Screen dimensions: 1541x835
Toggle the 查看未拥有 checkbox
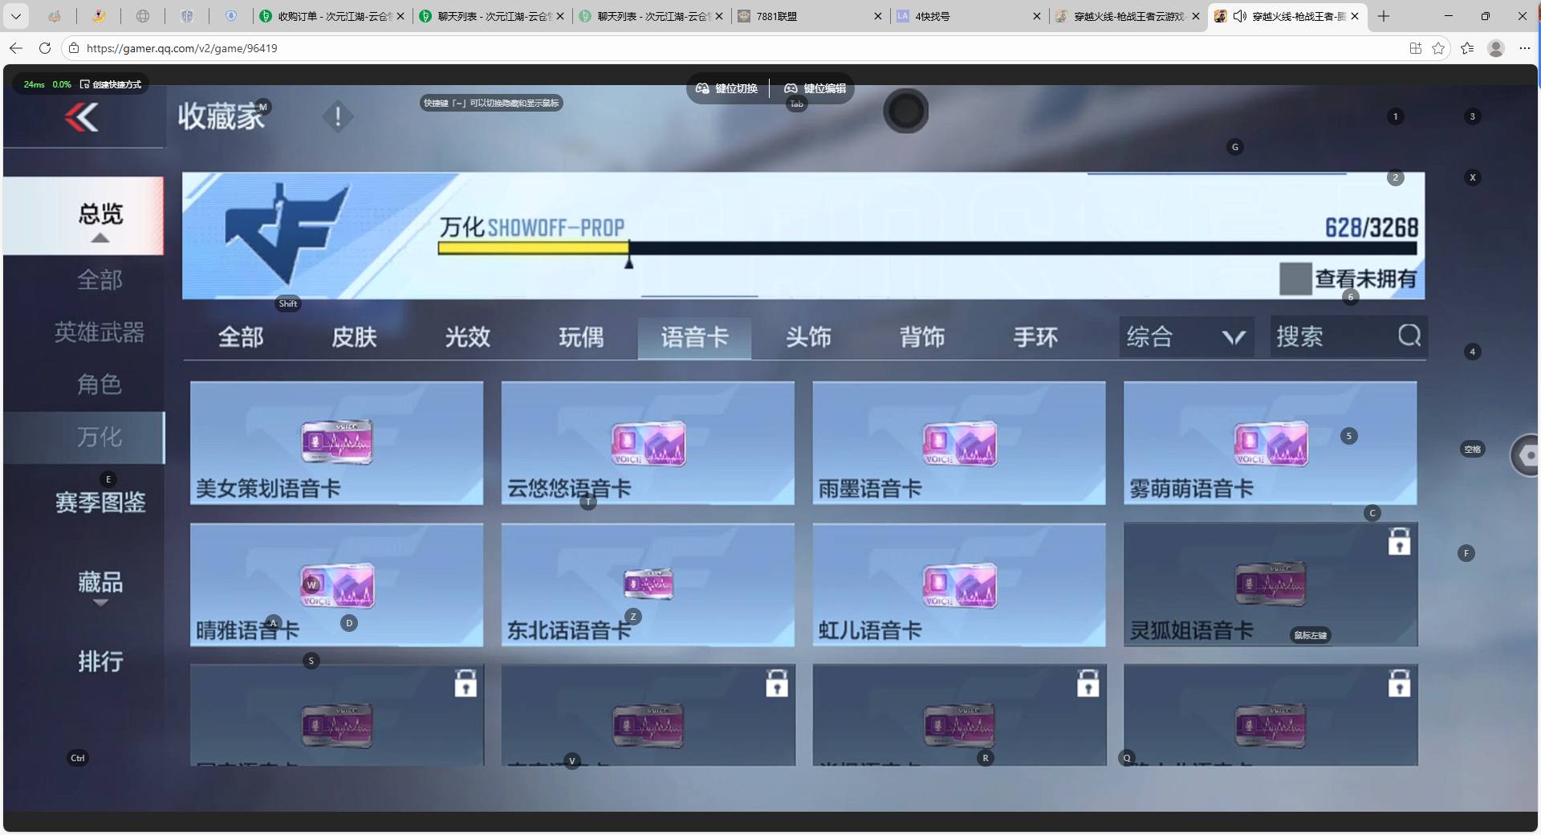point(1295,279)
